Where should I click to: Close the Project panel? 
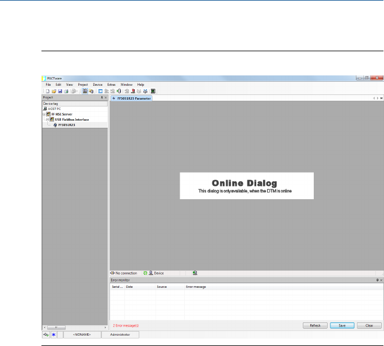[x=106, y=98]
